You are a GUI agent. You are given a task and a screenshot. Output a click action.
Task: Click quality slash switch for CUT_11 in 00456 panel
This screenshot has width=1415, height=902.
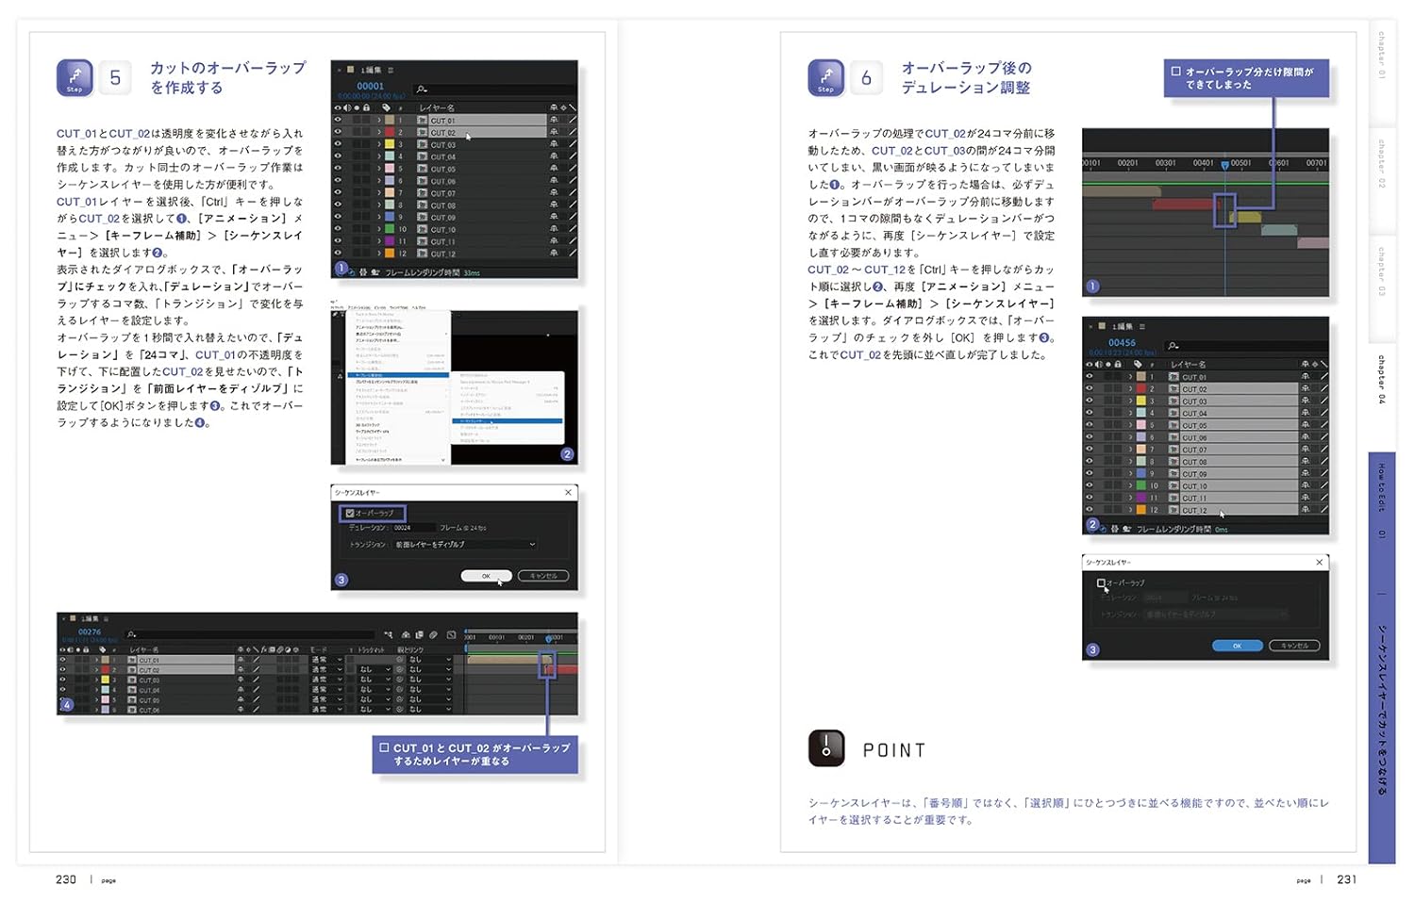[1324, 499]
